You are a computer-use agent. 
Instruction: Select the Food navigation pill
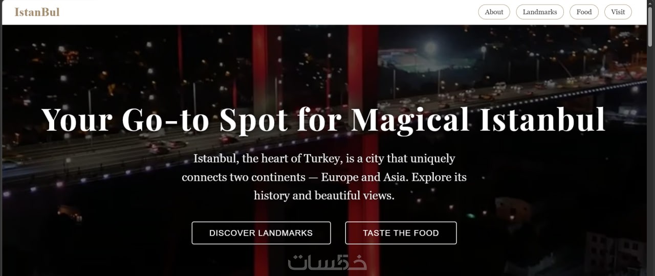coord(584,12)
